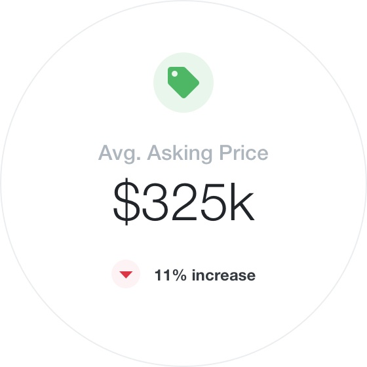Click the word Asking in the label
The width and height of the screenshot is (367, 367).
[180, 153]
